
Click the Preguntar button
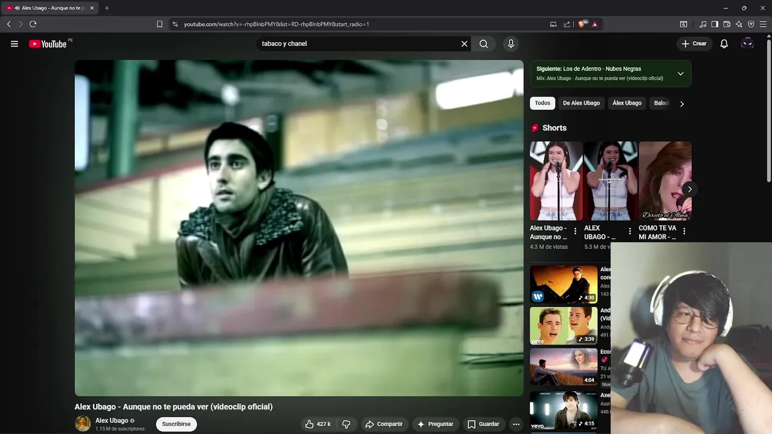[x=435, y=424]
